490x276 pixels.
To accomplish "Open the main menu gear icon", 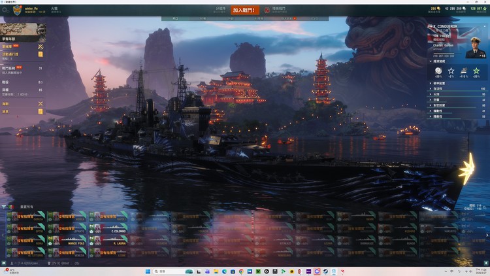I will pyautogui.click(x=6, y=10).
